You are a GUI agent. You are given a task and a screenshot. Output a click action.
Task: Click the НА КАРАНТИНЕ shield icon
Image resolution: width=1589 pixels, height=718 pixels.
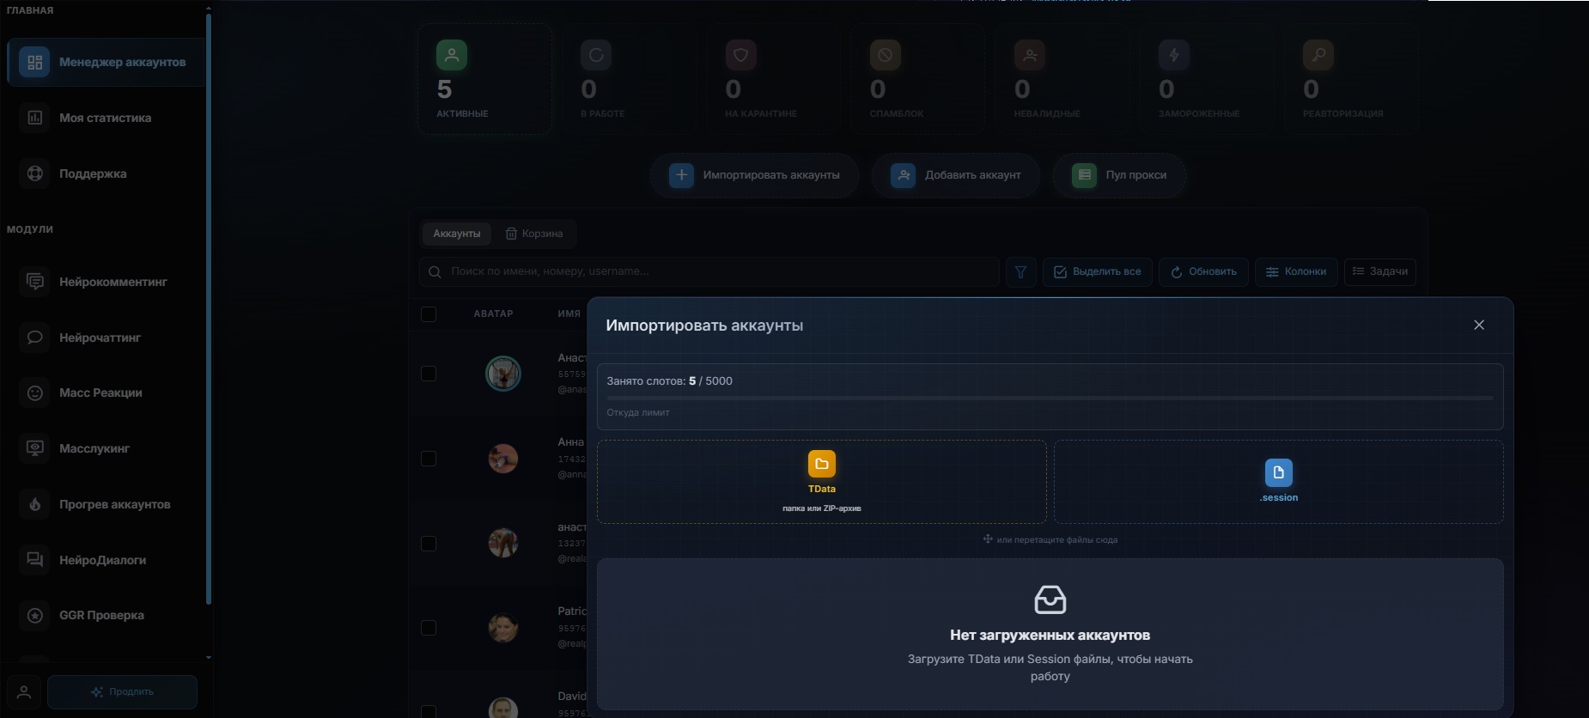point(740,55)
